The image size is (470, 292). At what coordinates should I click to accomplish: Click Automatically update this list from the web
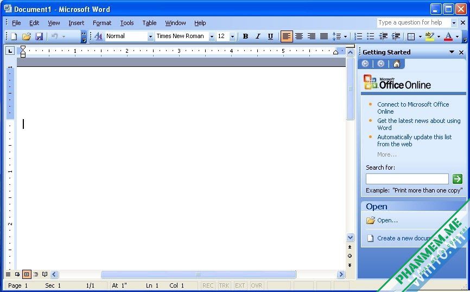click(414, 140)
